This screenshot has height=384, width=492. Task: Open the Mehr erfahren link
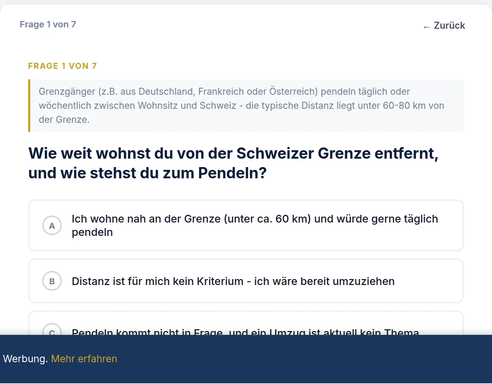[x=84, y=359]
